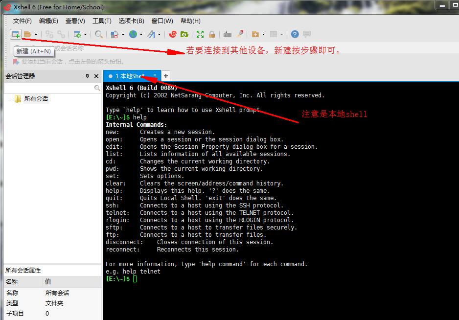Viewport: 459px width, 320px height.
Task: Launch the red Xshell swirl icon
Action: [x=173, y=35]
